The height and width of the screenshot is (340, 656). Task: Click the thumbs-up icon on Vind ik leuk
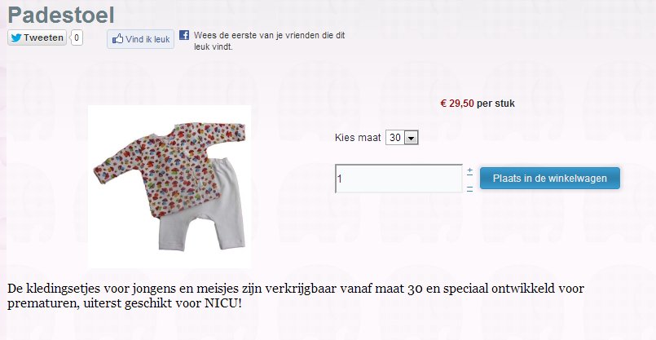coord(117,38)
